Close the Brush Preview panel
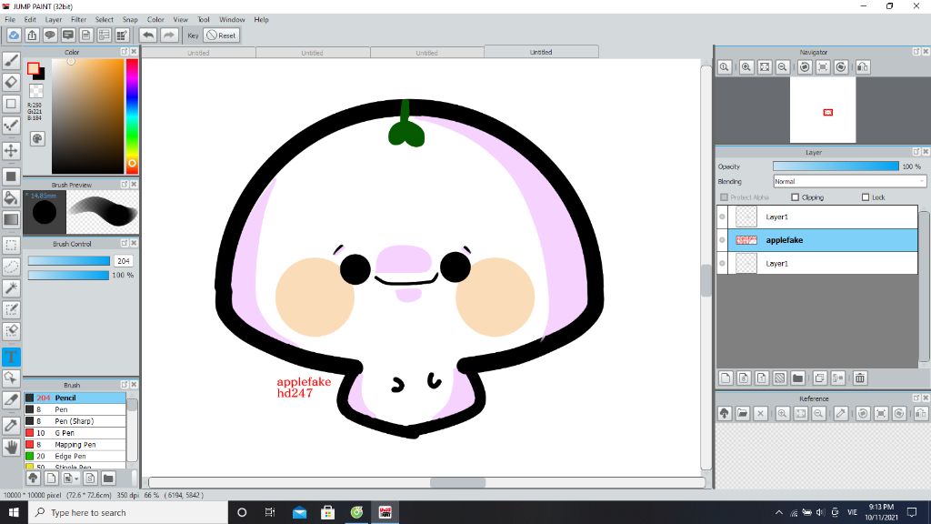Image resolution: width=931 pixels, height=524 pixels. coord(134,184)
